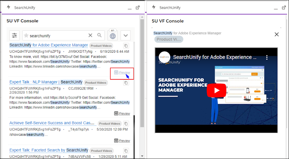Click the magnifier search icon
The image size is (289, 159).
tap(100, 35)
